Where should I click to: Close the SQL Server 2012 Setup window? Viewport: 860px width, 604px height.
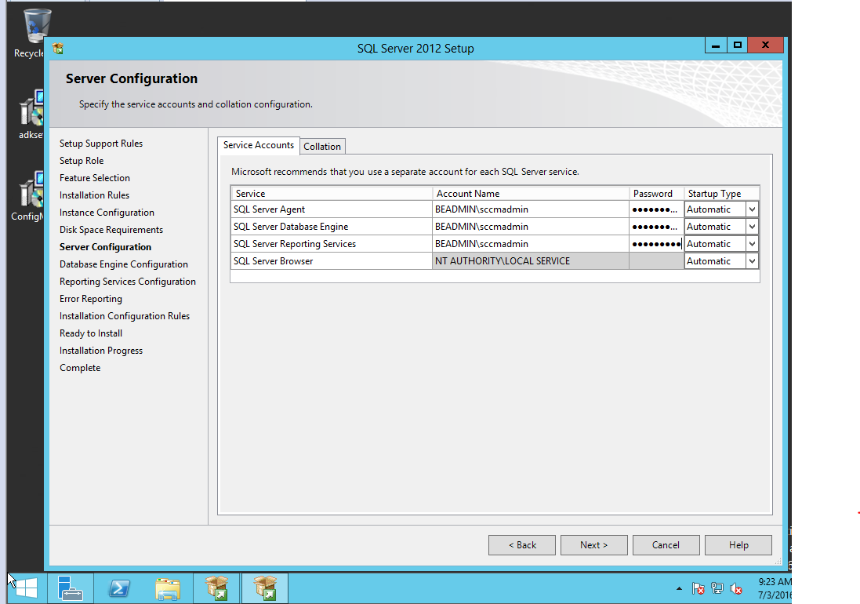point(766,45)
